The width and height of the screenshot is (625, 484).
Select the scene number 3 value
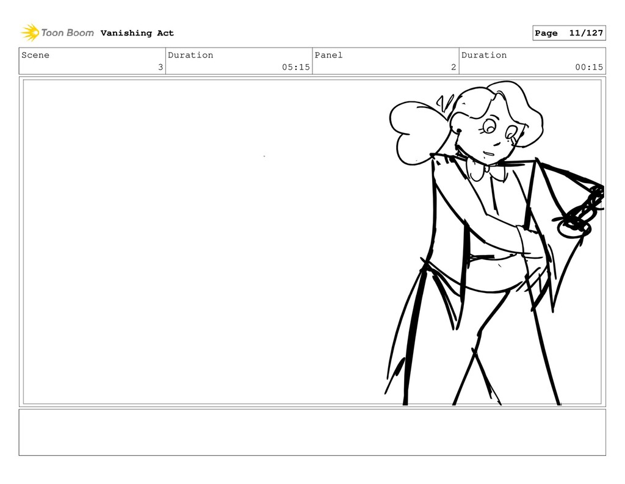point(161,67)
